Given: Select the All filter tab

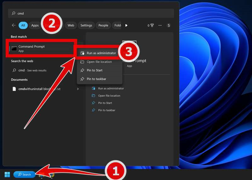Looking at the screenshot, I should (x=23, y=25).
